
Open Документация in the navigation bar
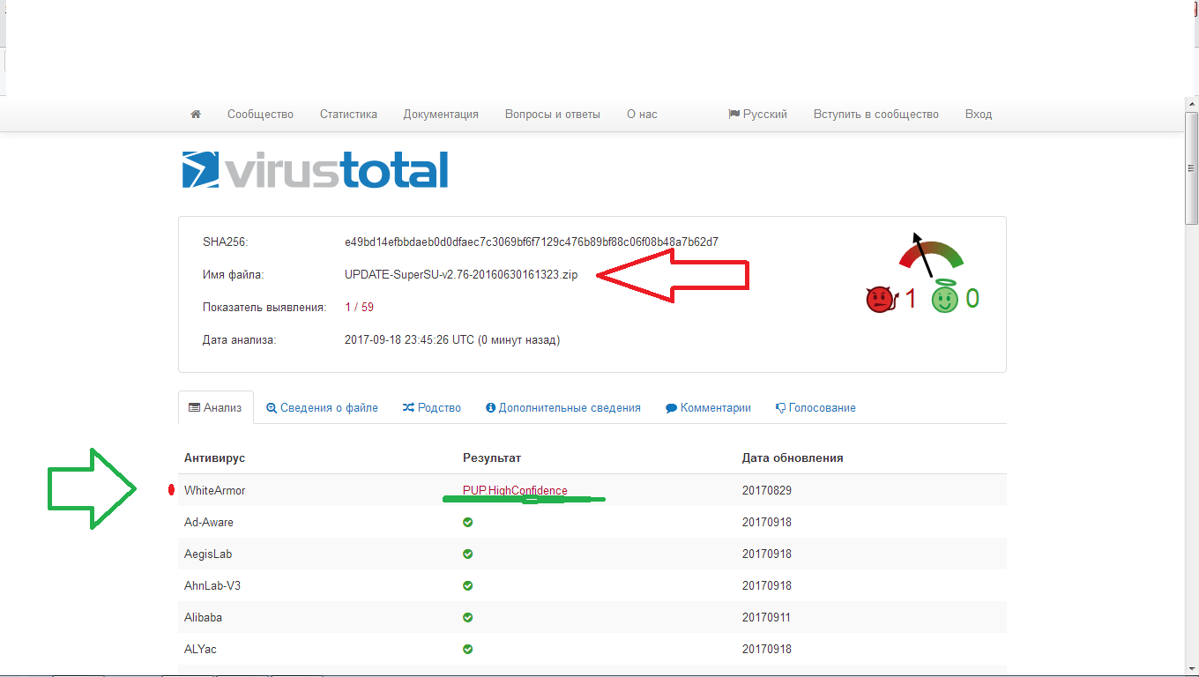pyautogui.click(x=441, y=115)
